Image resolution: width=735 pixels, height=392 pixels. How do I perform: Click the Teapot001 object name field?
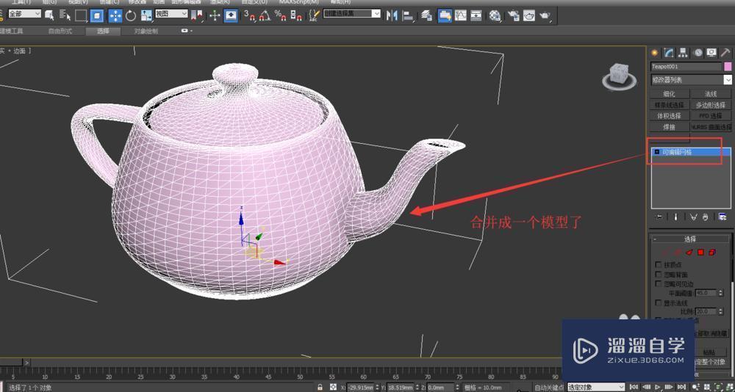tap(686, 67)
